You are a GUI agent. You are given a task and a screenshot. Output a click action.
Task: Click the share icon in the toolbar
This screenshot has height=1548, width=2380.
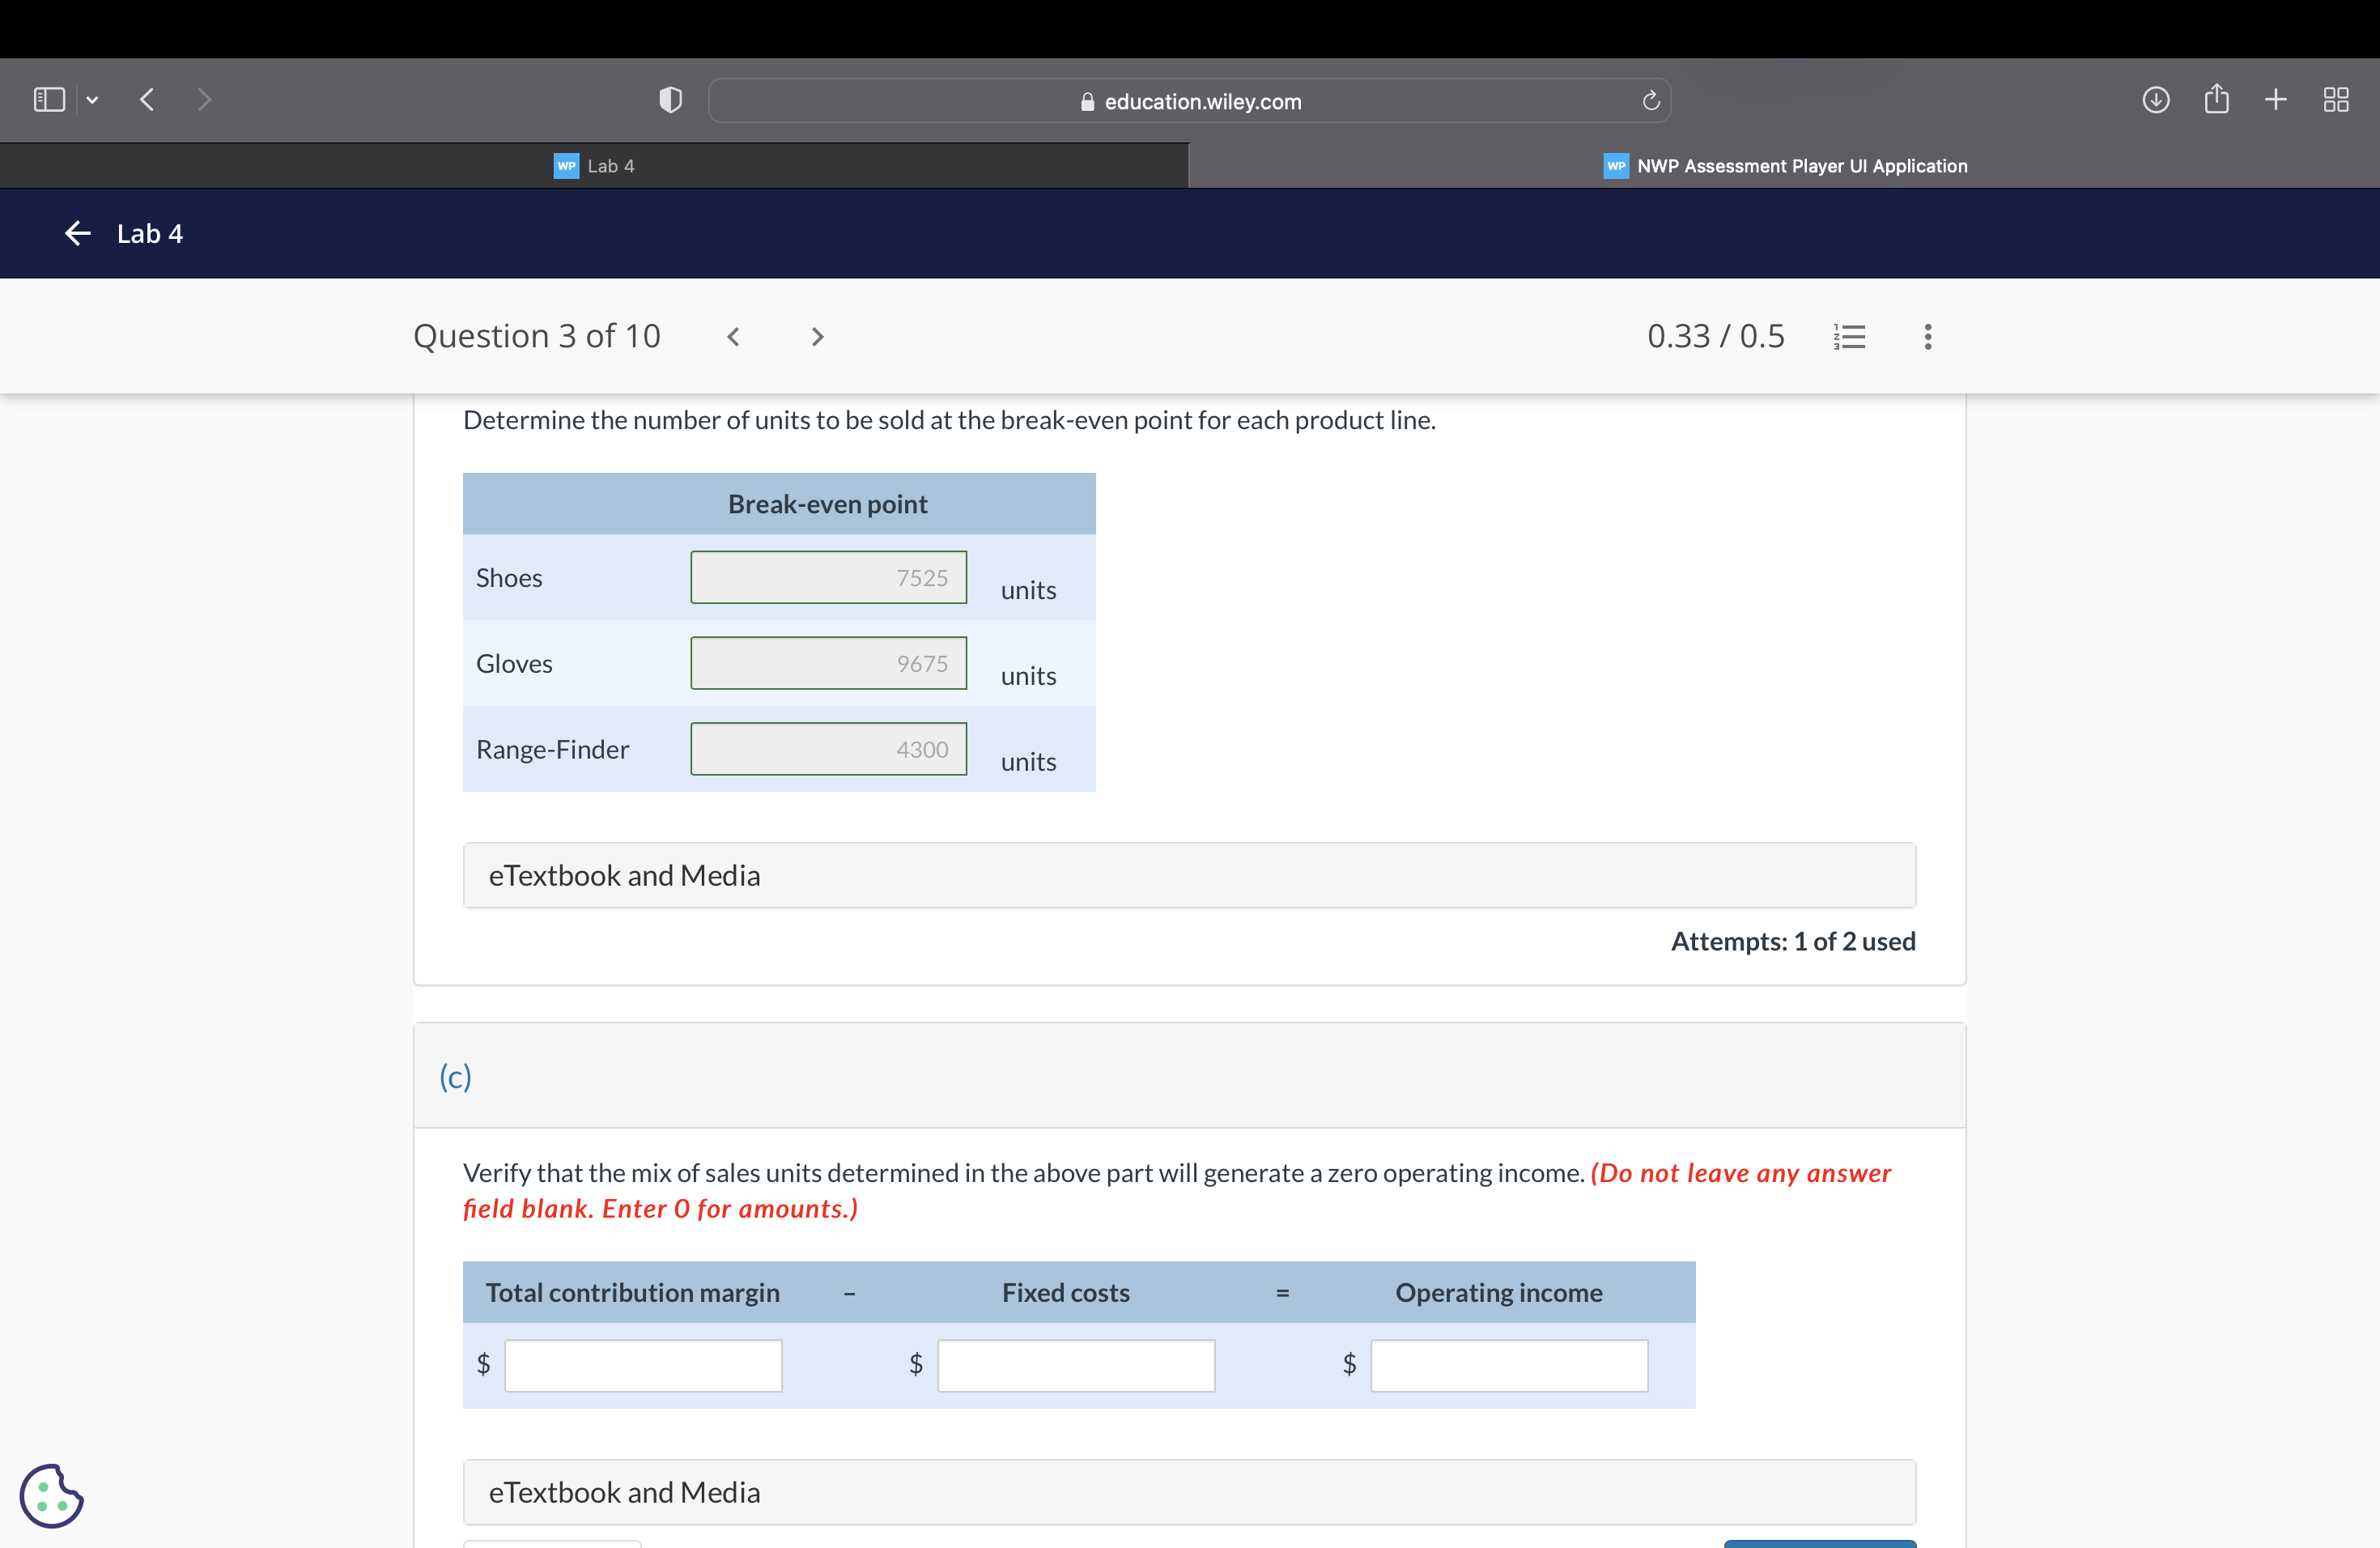2216,100
